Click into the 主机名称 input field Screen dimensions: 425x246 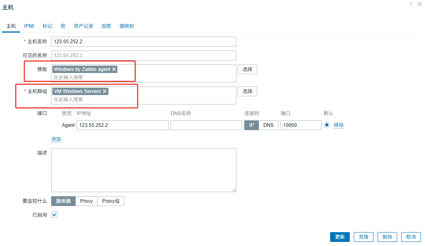click(143, 41)
